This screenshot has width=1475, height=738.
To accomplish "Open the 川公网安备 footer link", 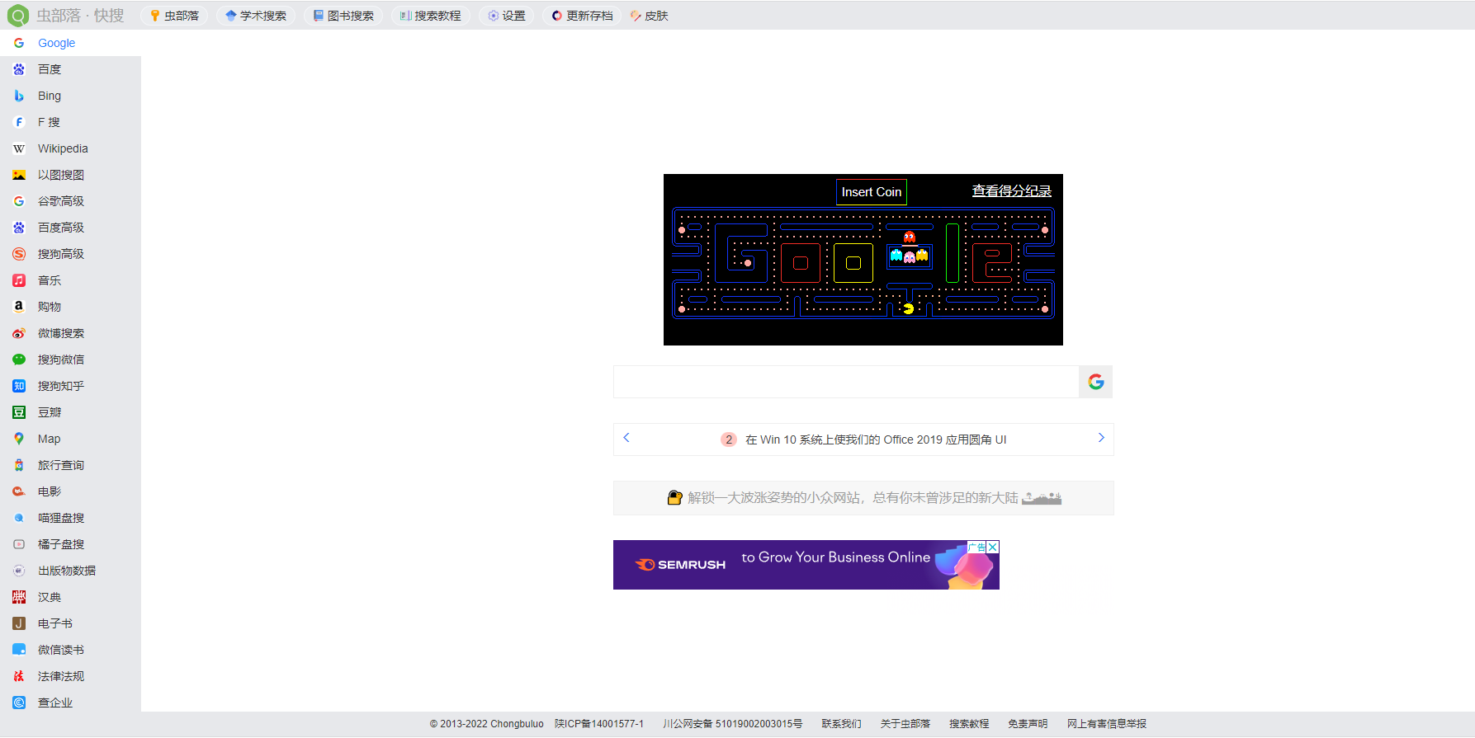I will click(x=732, y=724).
